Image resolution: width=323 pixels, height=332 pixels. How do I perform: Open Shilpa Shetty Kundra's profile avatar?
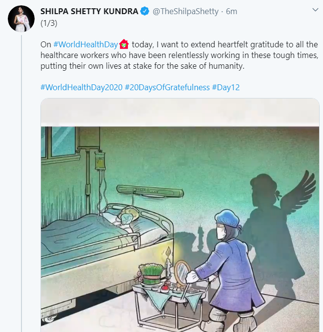(20, 20)
